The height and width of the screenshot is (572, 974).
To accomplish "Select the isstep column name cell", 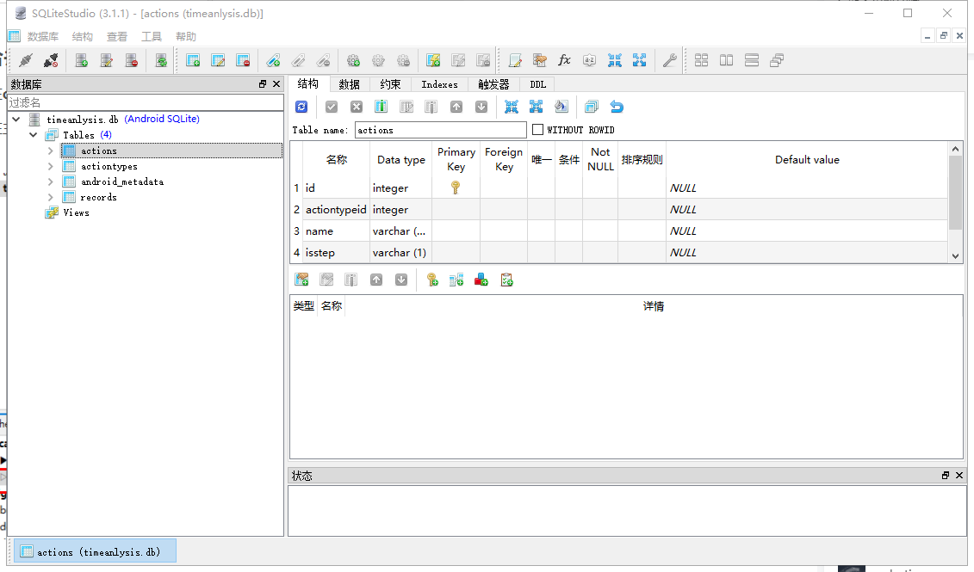I will [x=336, y=253].
